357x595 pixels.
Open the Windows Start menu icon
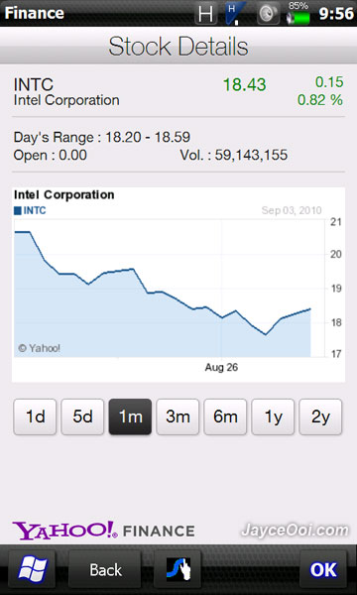click(32, 569)
